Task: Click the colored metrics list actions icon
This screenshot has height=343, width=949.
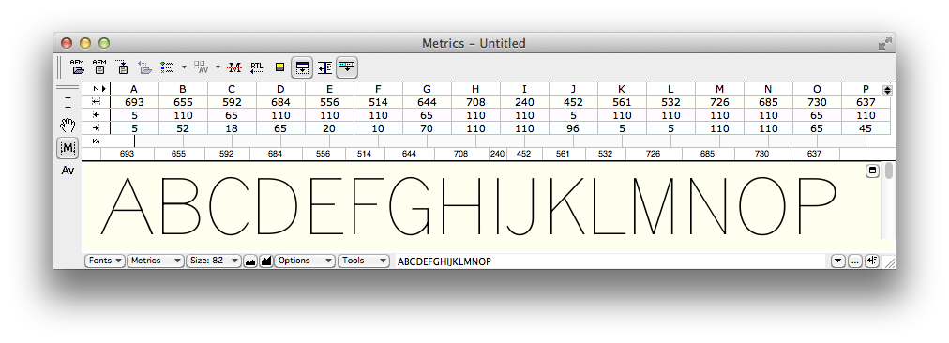Action: pyautogui.click(x=167, y=67)
